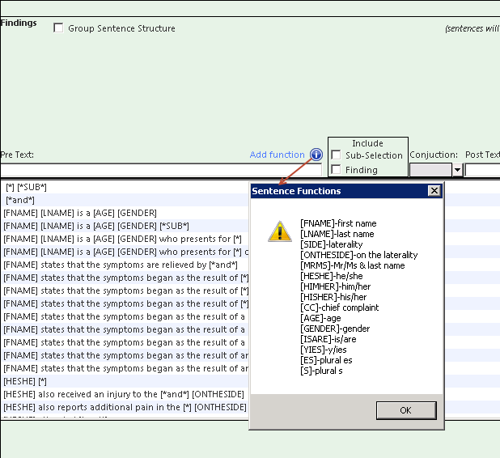Click '[HISHER]-his/her' in the dialog
The width and height of the screenshot is (500, 458).
pos(333,297)
